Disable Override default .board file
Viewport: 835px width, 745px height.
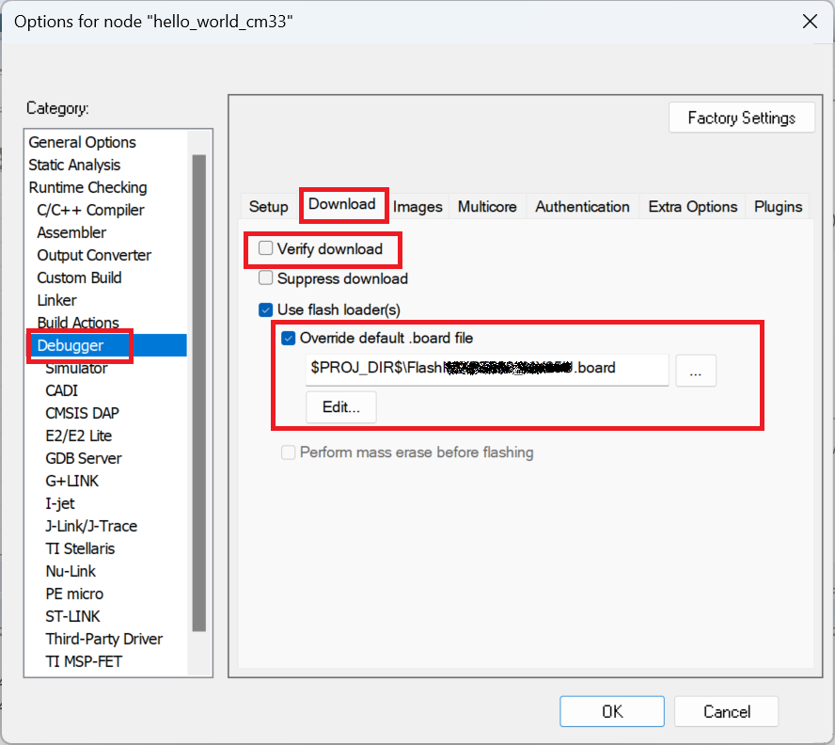[x=289, y=338]
